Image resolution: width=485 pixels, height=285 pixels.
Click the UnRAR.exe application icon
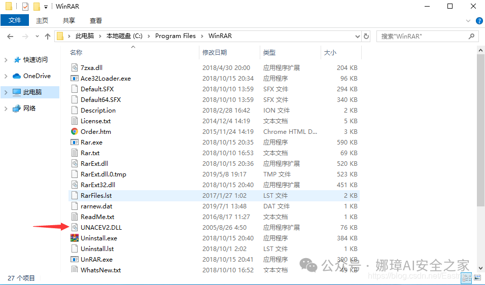[74, 259]
